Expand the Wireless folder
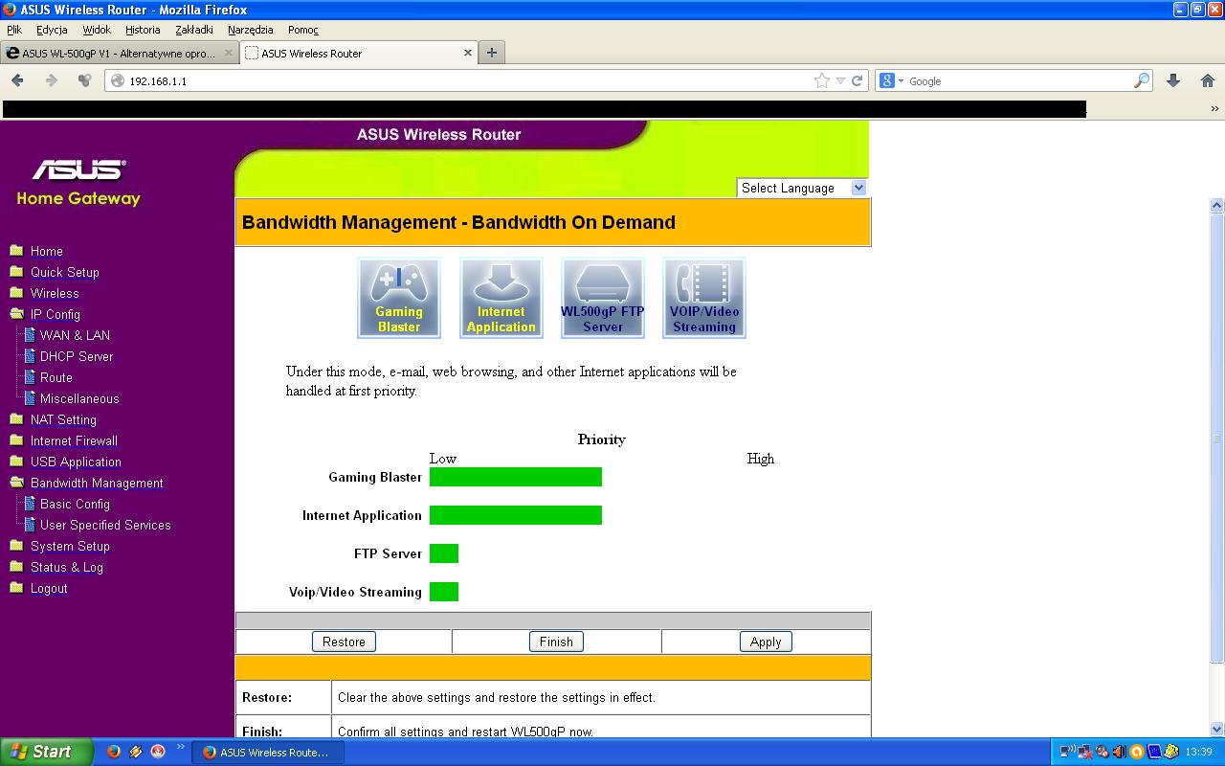This screenshot has height=766, width=1225. point(16,292)
